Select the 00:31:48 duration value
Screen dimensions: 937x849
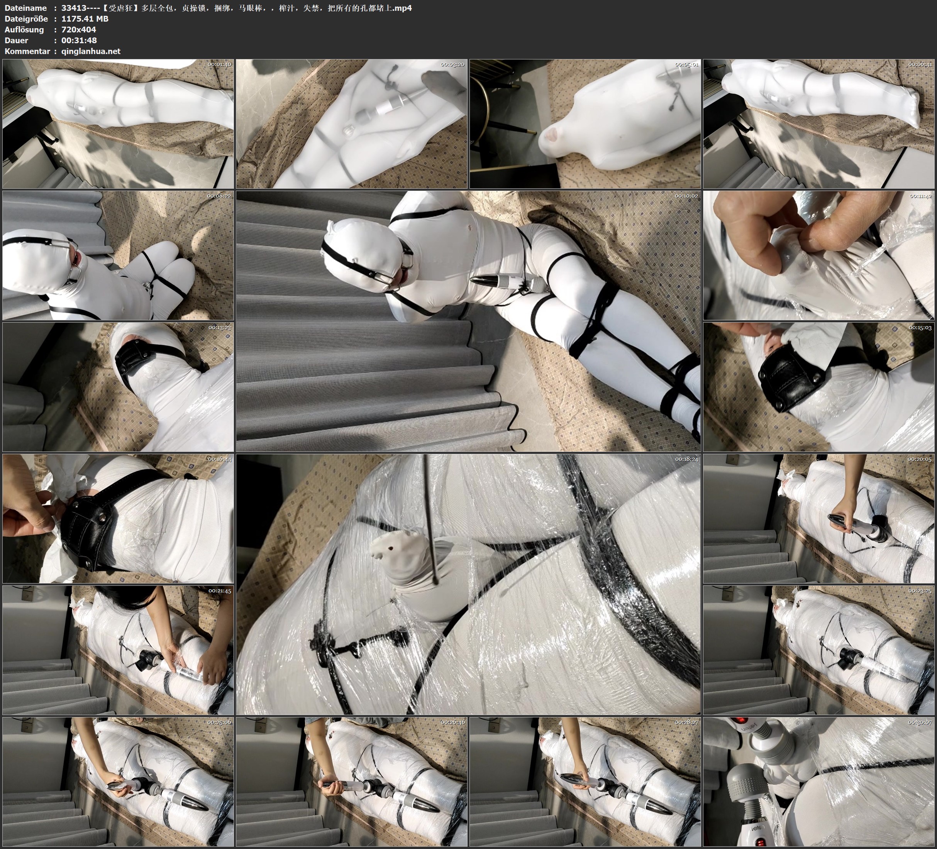(79, 41)
